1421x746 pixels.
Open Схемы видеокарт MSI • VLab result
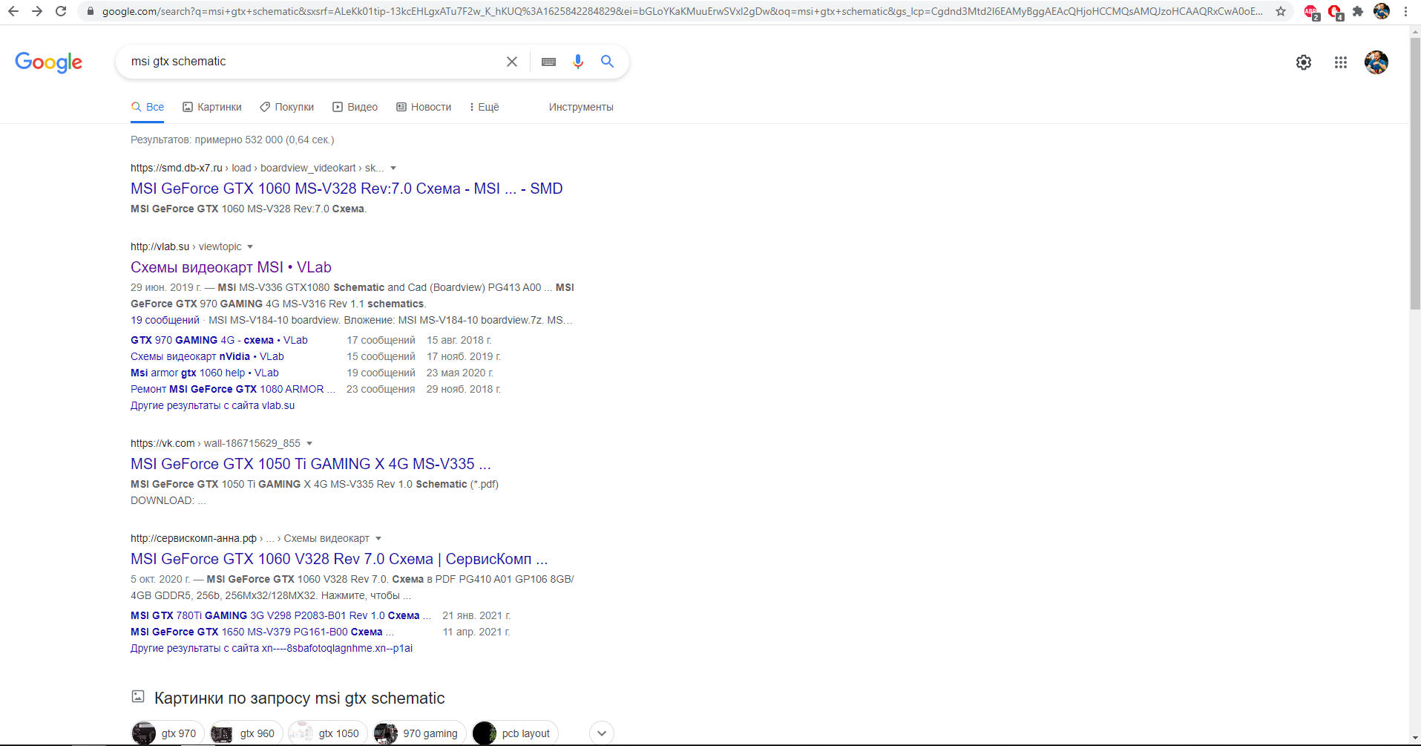[x=231, y=267]
